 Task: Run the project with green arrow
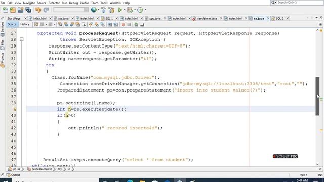tap(120, 10)
